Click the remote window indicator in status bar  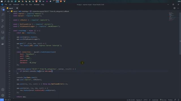[x=2, y=100]
